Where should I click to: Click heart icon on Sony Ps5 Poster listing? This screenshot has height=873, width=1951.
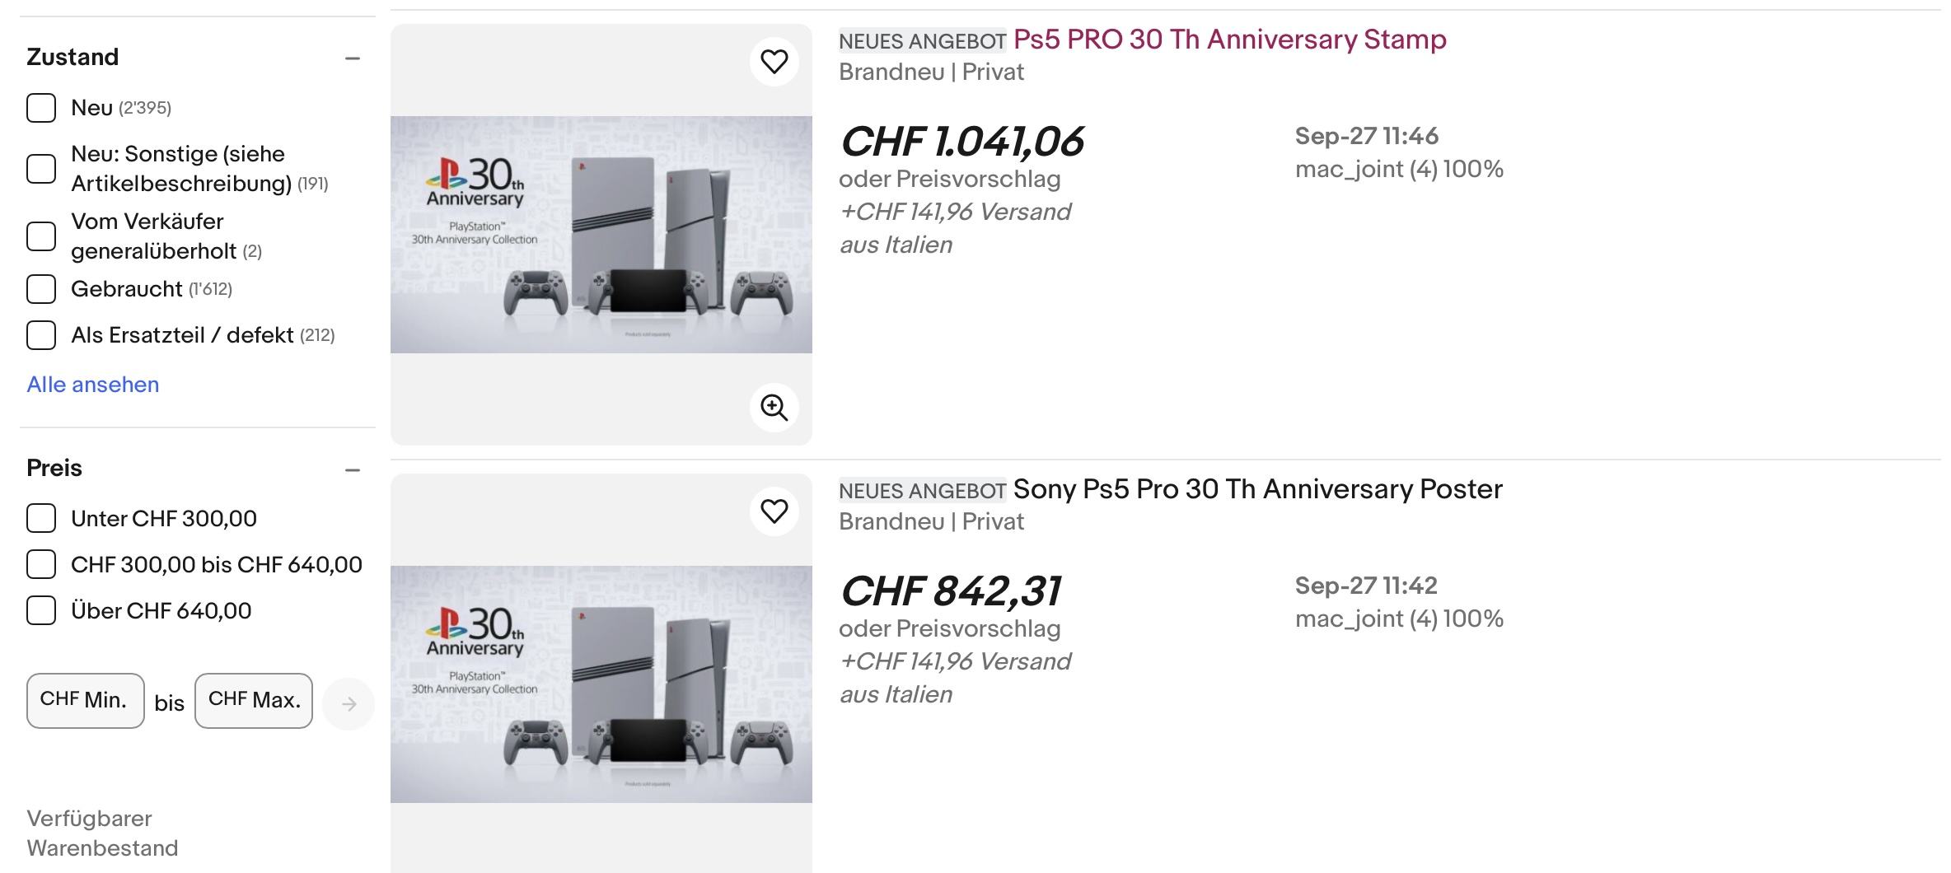[x=774, y=511]
